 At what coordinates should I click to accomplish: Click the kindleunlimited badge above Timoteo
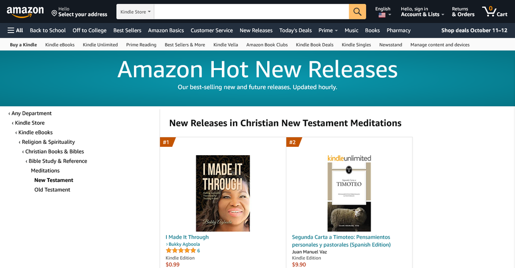pos(349,158)
